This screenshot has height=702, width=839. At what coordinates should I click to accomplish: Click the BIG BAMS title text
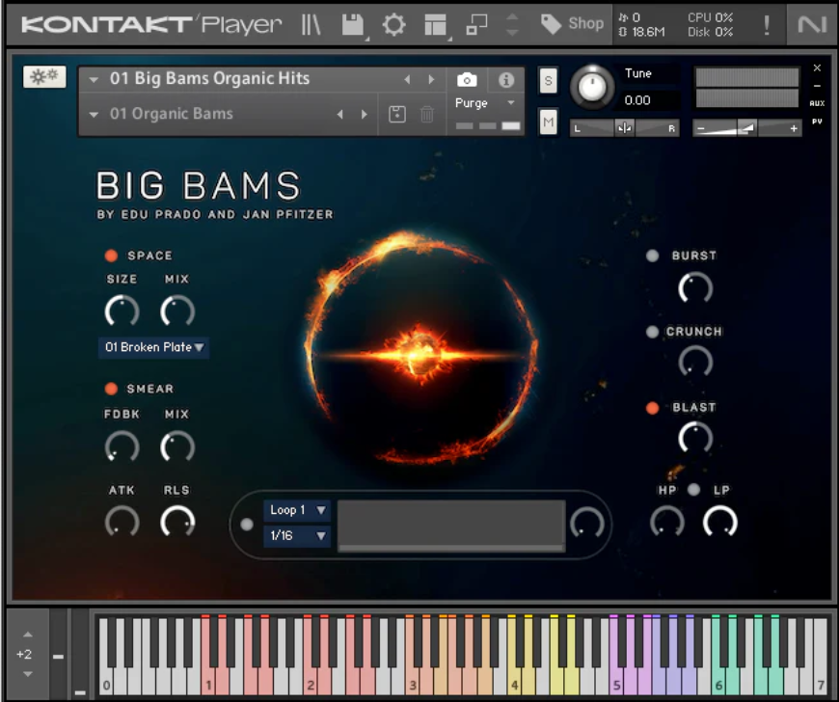[199, 186]
